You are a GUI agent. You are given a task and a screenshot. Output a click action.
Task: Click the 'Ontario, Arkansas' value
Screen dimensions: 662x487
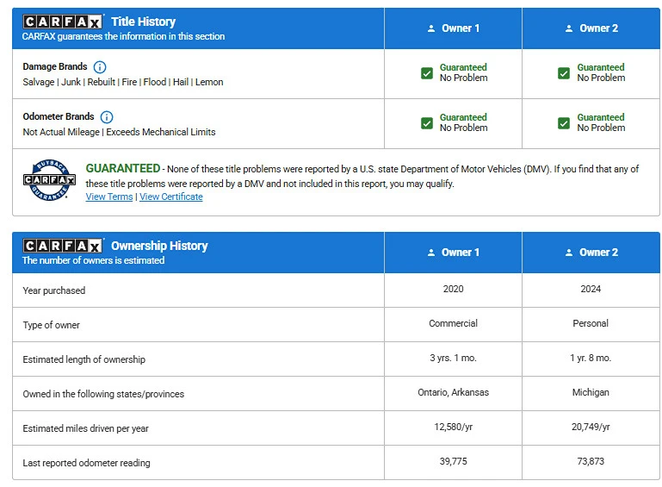(x=454, y=392)
